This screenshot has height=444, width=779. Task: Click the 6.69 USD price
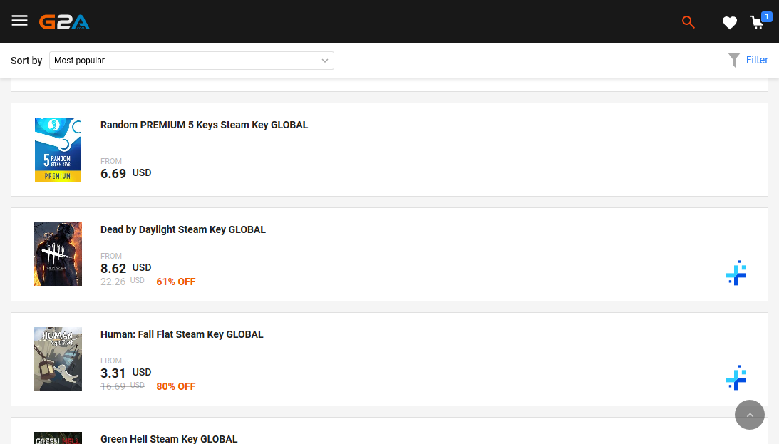coord(125,173)
